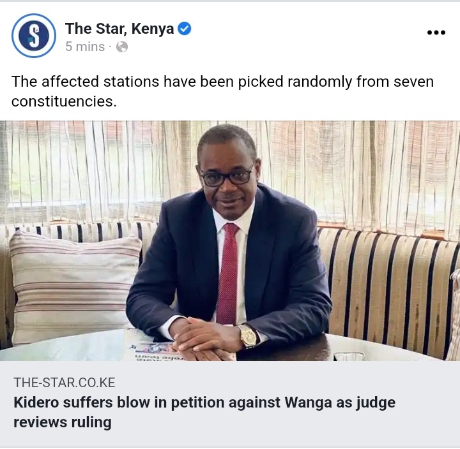Open the three-dot post options menu
The height and width of the screenshot is (449, 460).
tap(436, 33)
